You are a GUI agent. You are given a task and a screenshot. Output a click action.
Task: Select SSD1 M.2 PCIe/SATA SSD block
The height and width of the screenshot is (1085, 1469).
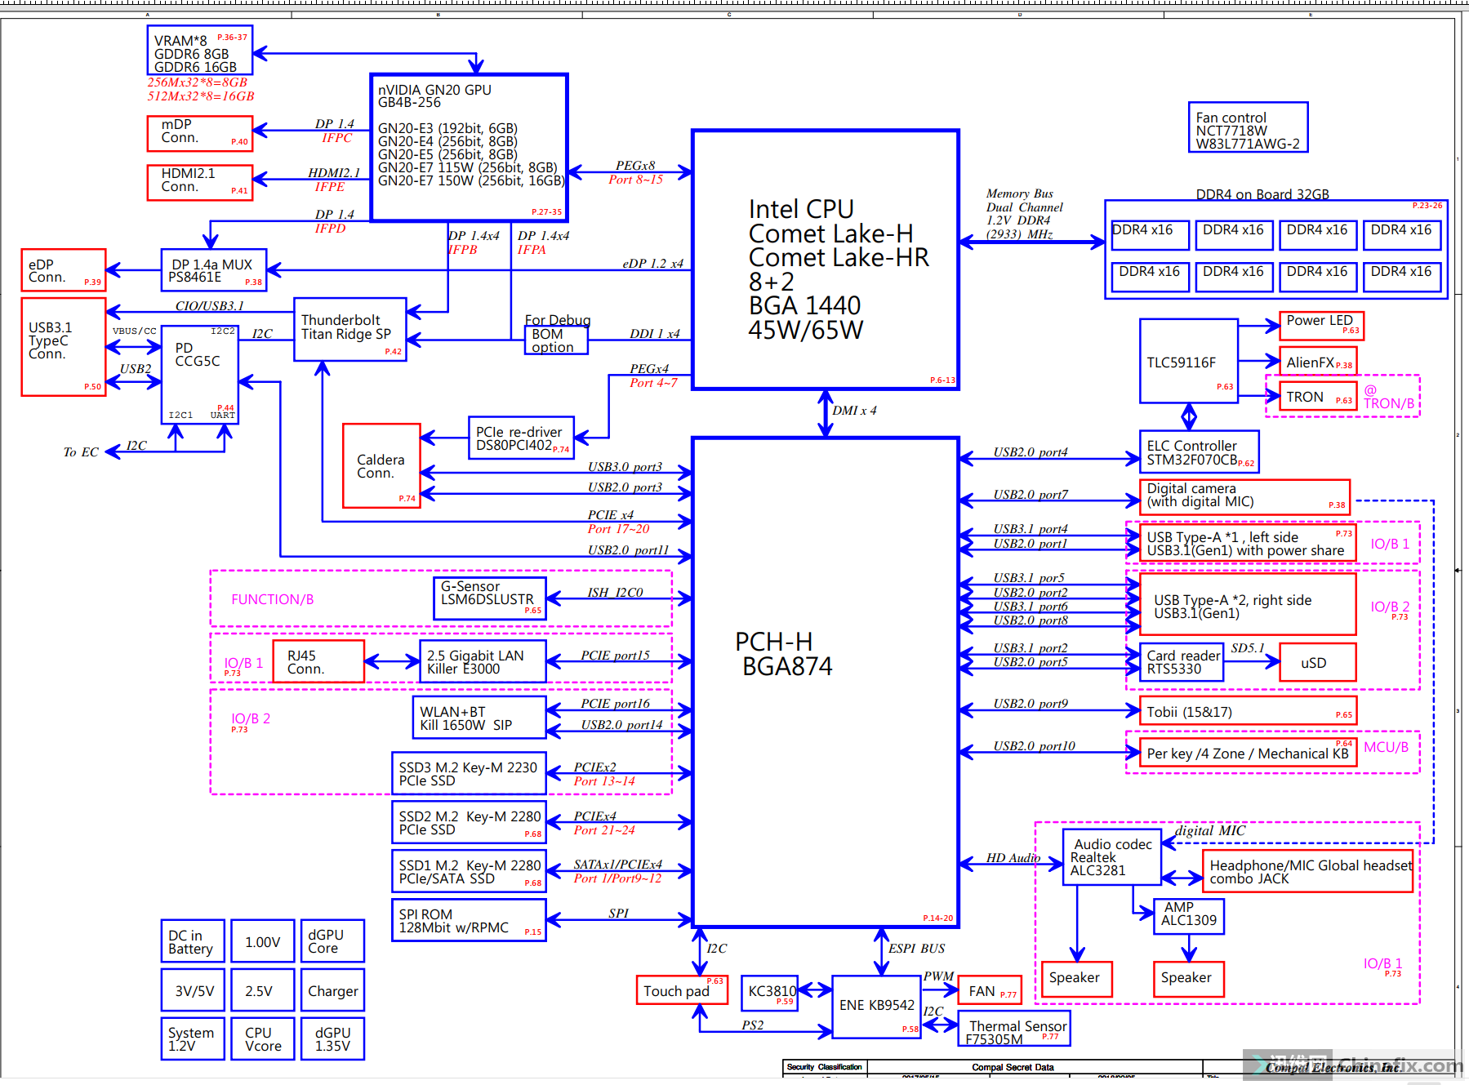(469, 871)
